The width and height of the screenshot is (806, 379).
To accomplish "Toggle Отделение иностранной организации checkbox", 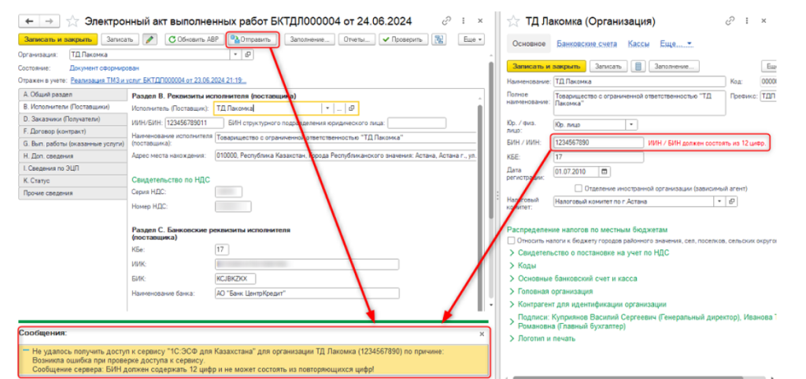I will click(x=579, y=188).
